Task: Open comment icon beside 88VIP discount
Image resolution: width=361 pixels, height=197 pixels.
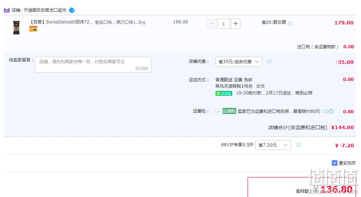Action: (299, 145)
